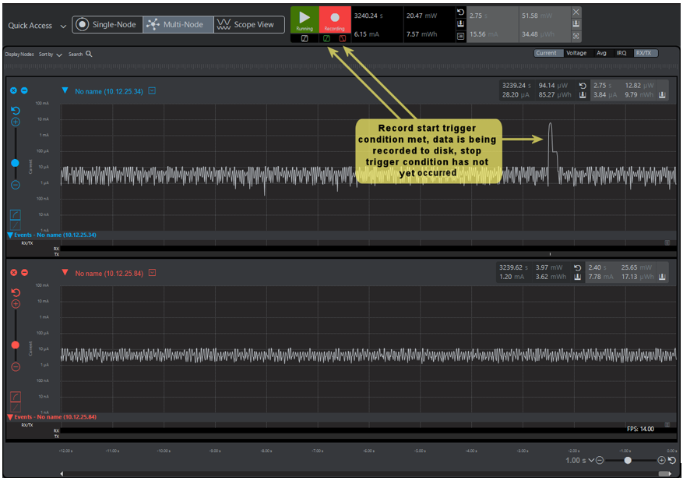Click the time zoom slider handle
683x481 pixels.
tap(628, 461)
